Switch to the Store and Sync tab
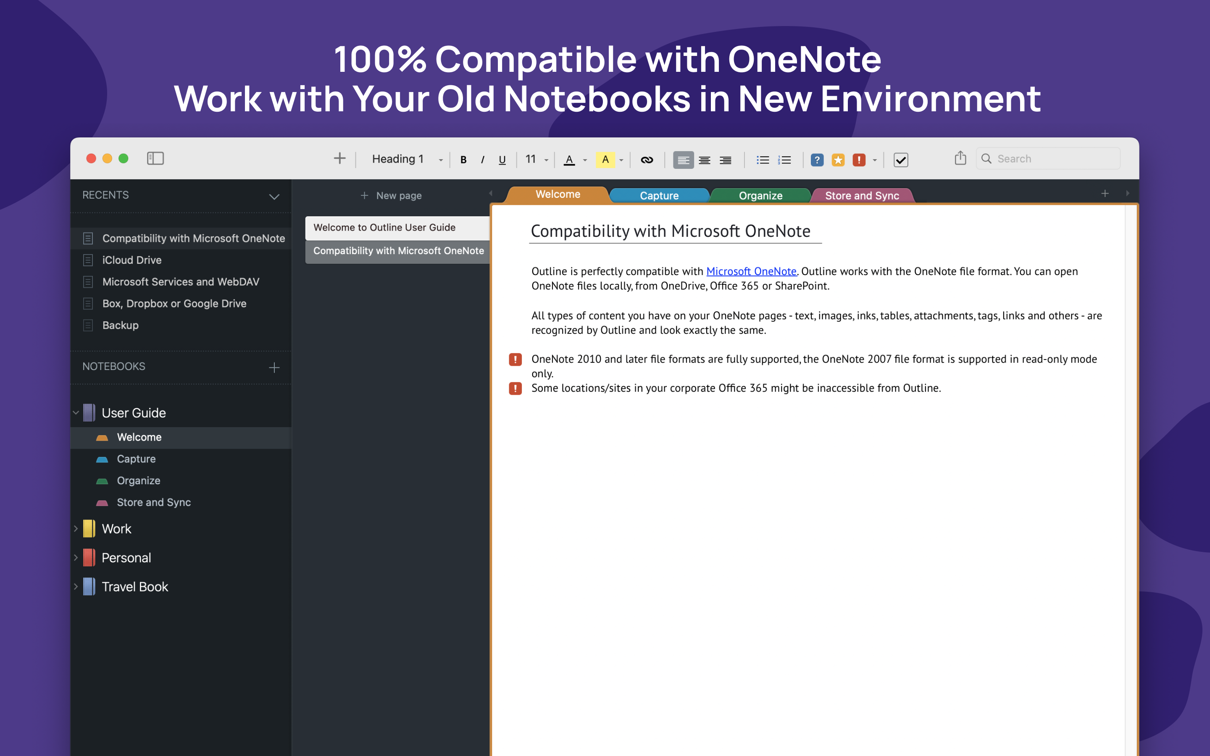Screen dimensions: 1210x756 coord(862,195)
